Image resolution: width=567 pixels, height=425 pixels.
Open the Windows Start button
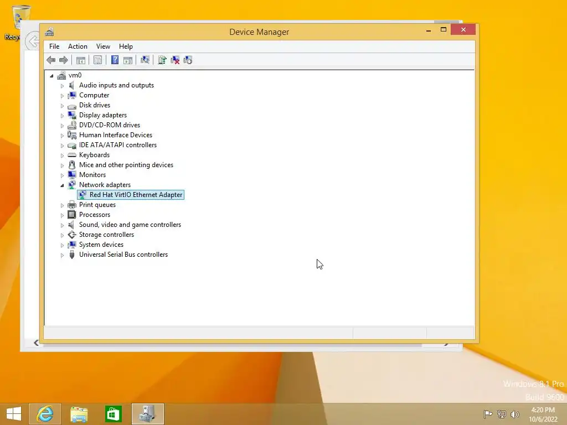pyautogui.click(x=14, y=414)
